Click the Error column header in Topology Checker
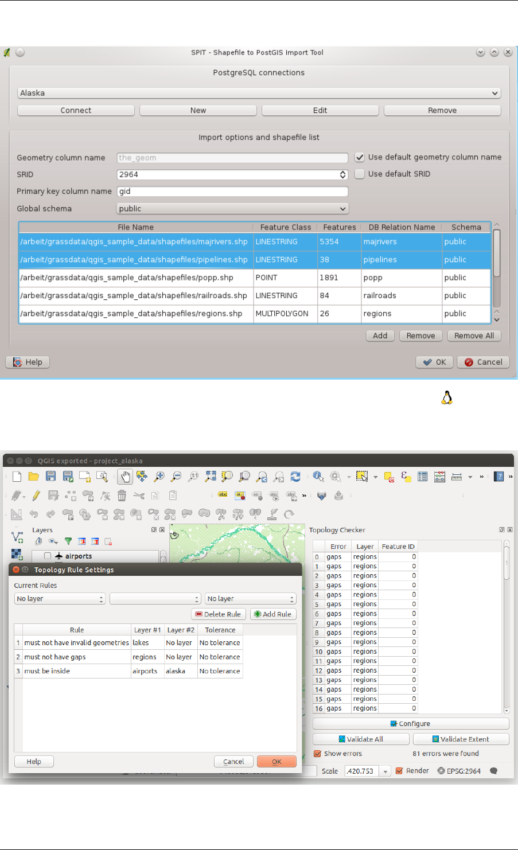This screenshot has width=518, height=850. point(338,547)
